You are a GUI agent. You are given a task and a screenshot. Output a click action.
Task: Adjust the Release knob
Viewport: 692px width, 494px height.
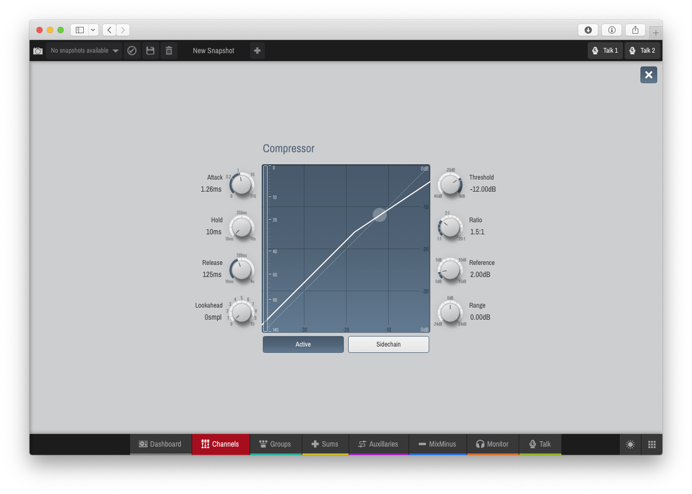242,270
